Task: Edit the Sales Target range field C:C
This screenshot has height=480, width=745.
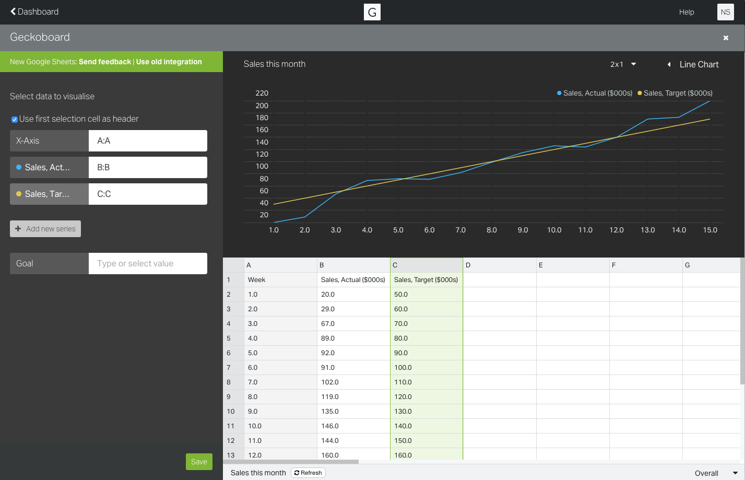Action: (148, 194)
